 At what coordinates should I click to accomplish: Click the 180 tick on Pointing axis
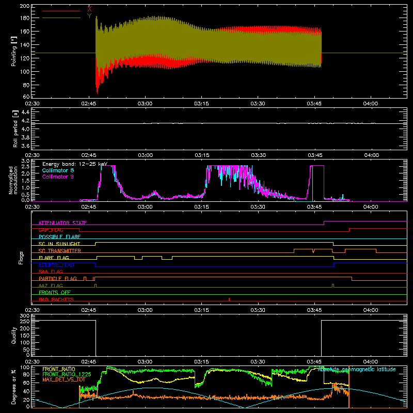(x=25, y=18)
